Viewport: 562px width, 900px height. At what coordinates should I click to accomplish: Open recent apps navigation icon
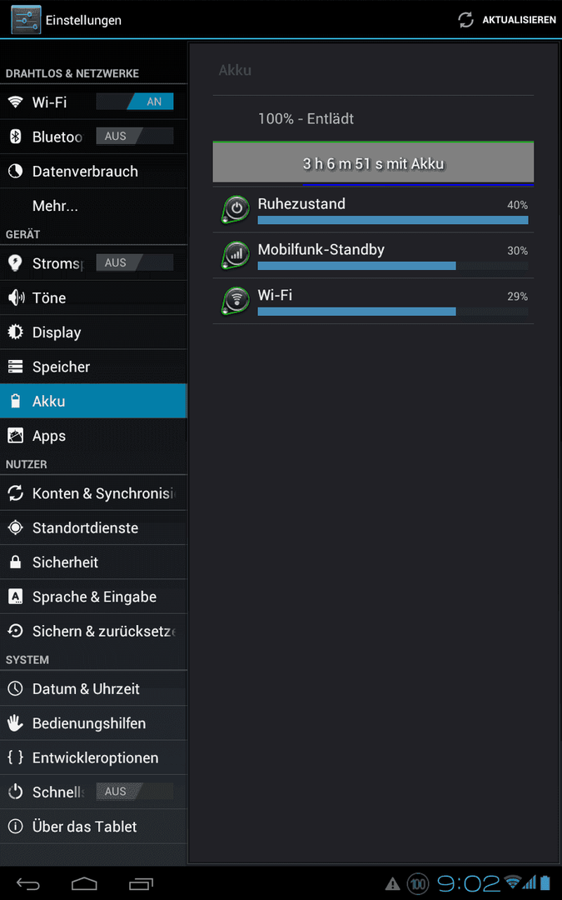click(x=141, y=883)
